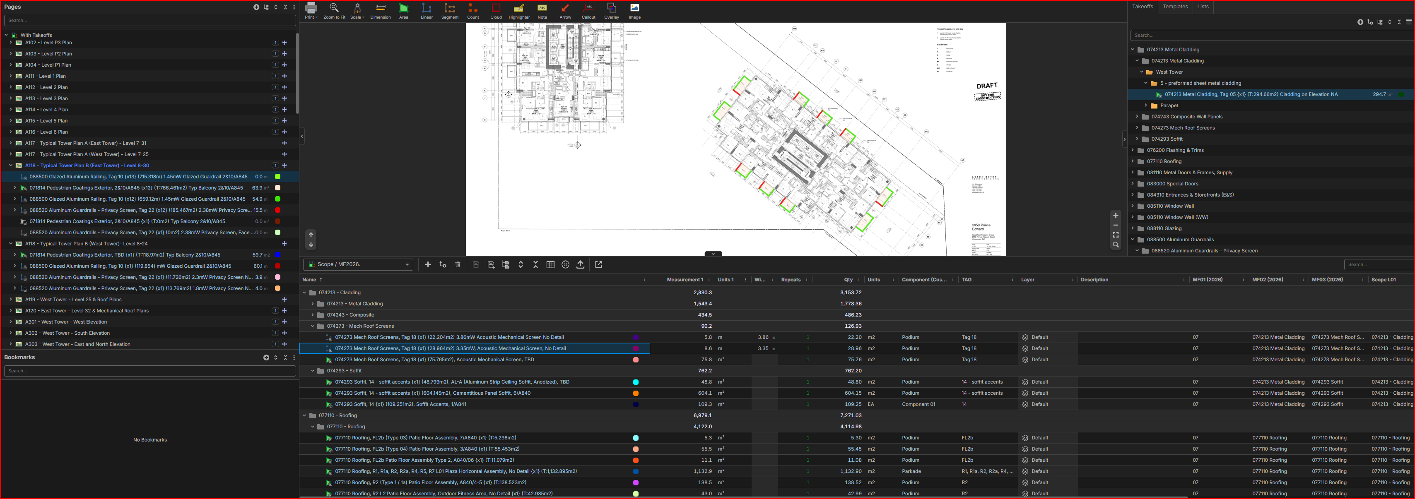Click the Zoom to Fit tool
The width and height of the screenshot is (1415, 499).
coord(334,11)
